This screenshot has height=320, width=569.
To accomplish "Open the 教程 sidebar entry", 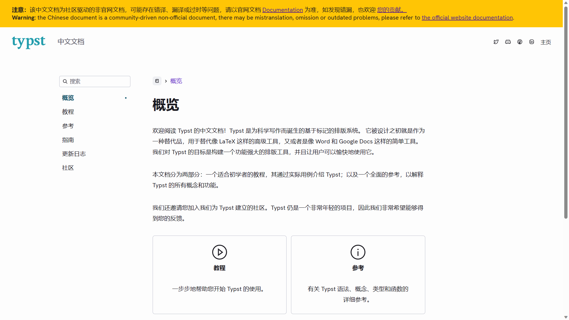I will pos(68,112).
